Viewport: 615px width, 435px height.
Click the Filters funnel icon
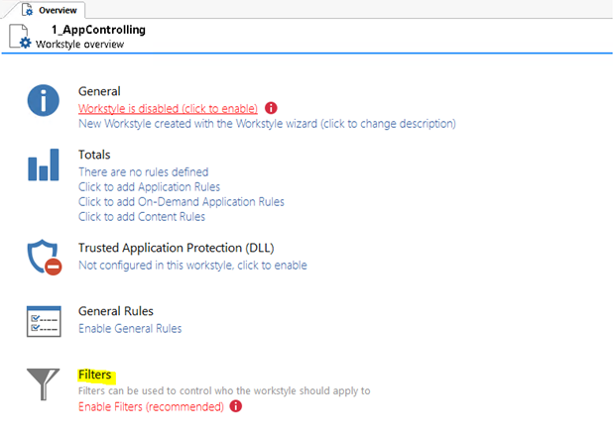[43, 384]
